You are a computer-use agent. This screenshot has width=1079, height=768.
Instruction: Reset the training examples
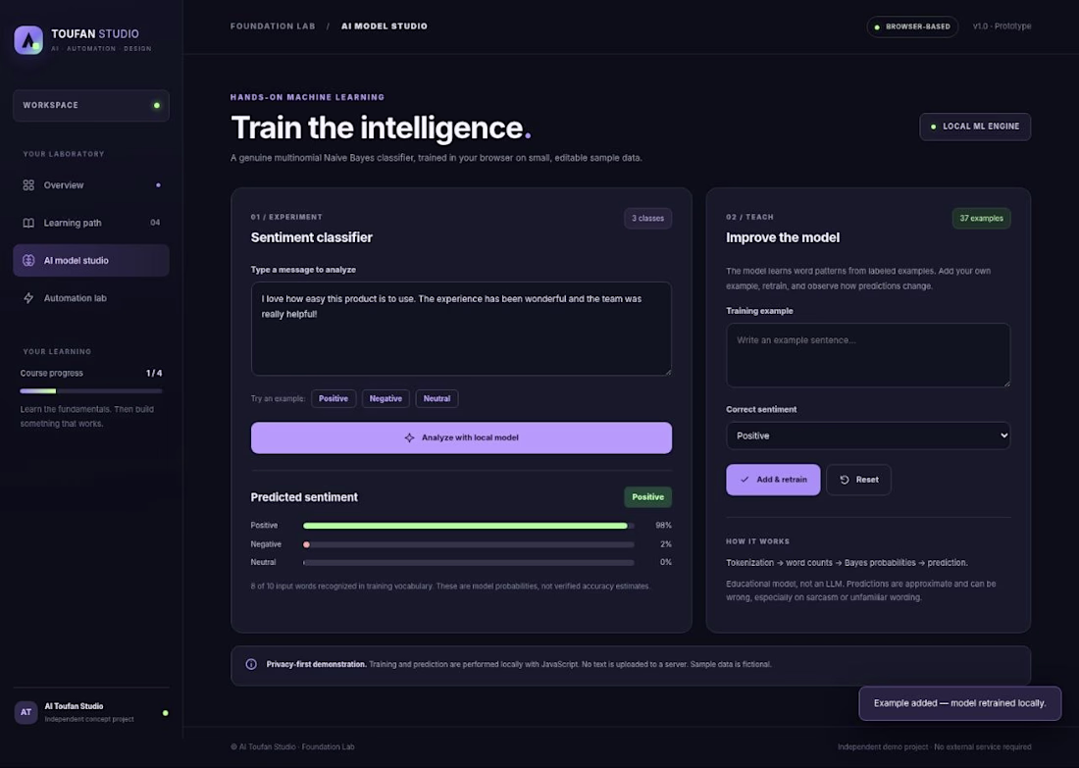tap(858, 480)
